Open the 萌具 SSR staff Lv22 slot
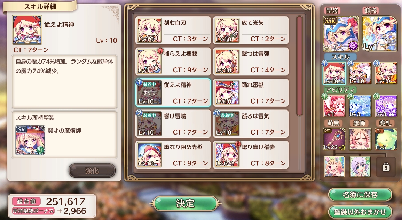This screenshot has width=402, height=220. (x=334, y=139)
